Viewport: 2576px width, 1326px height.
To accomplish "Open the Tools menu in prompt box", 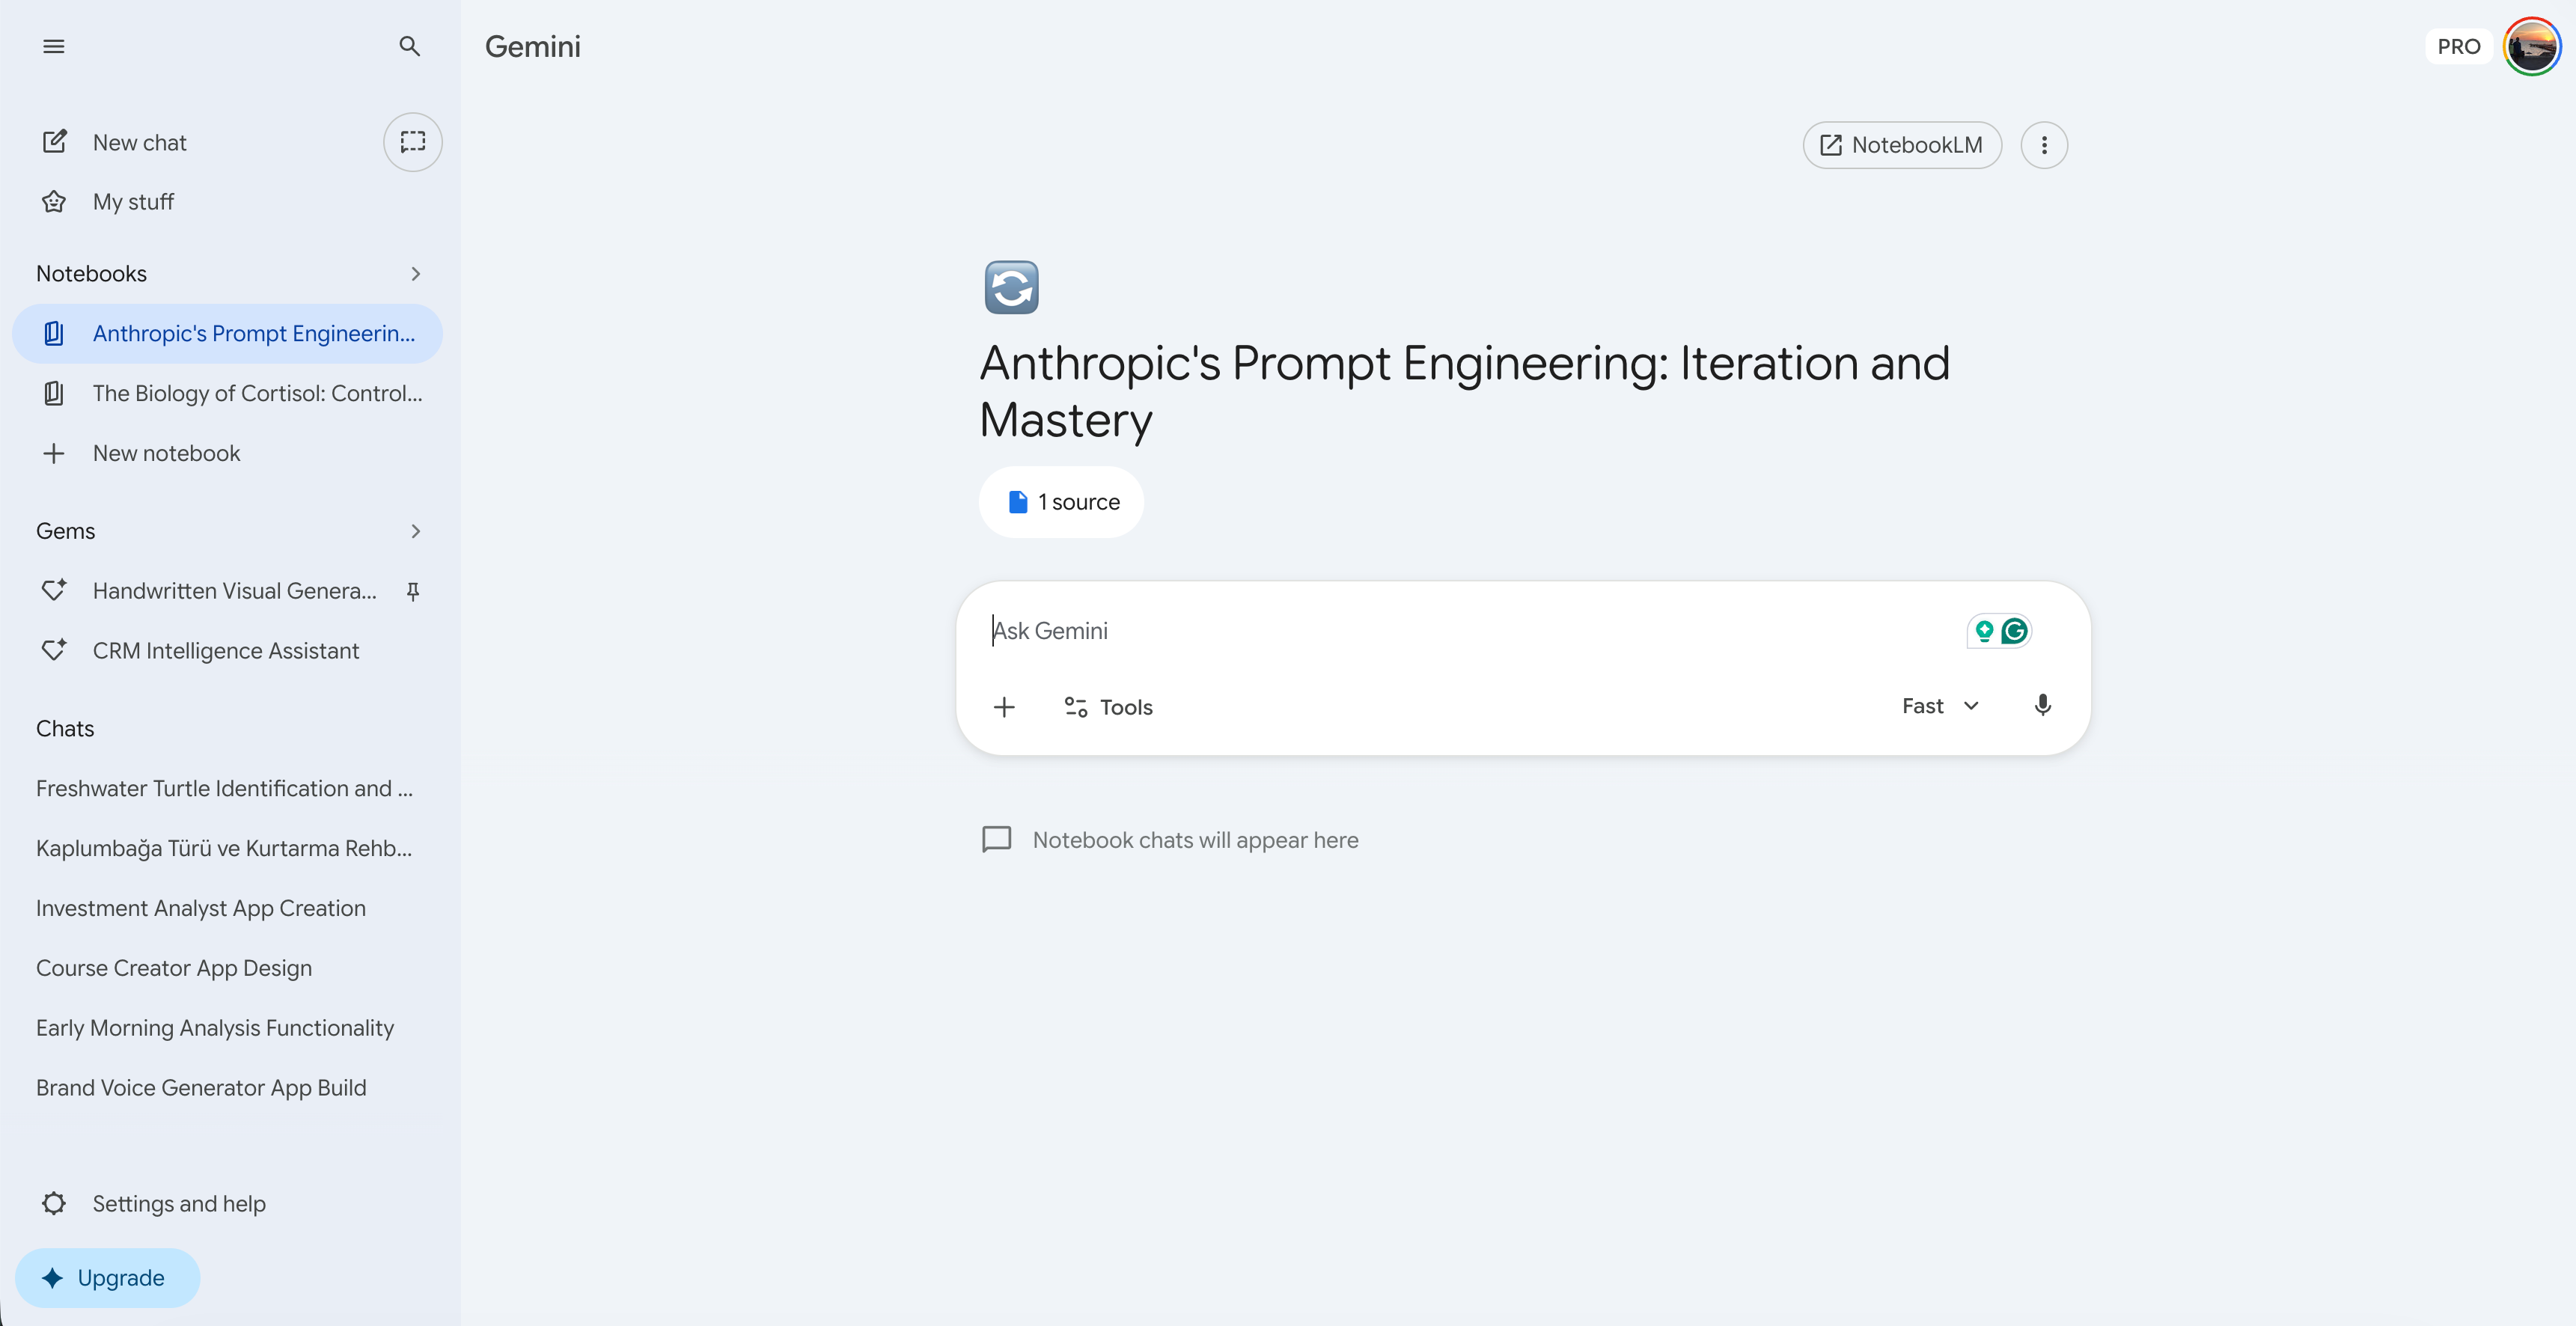I will (1108, 707).
